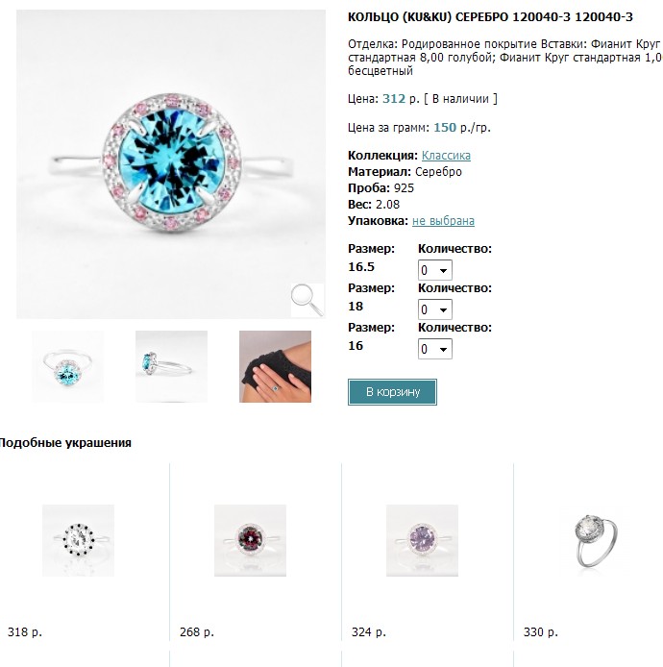The width and height of the screenshot is (663, 667).
Task: Click the large blue-stone ring image
Action: coord(171,163)
